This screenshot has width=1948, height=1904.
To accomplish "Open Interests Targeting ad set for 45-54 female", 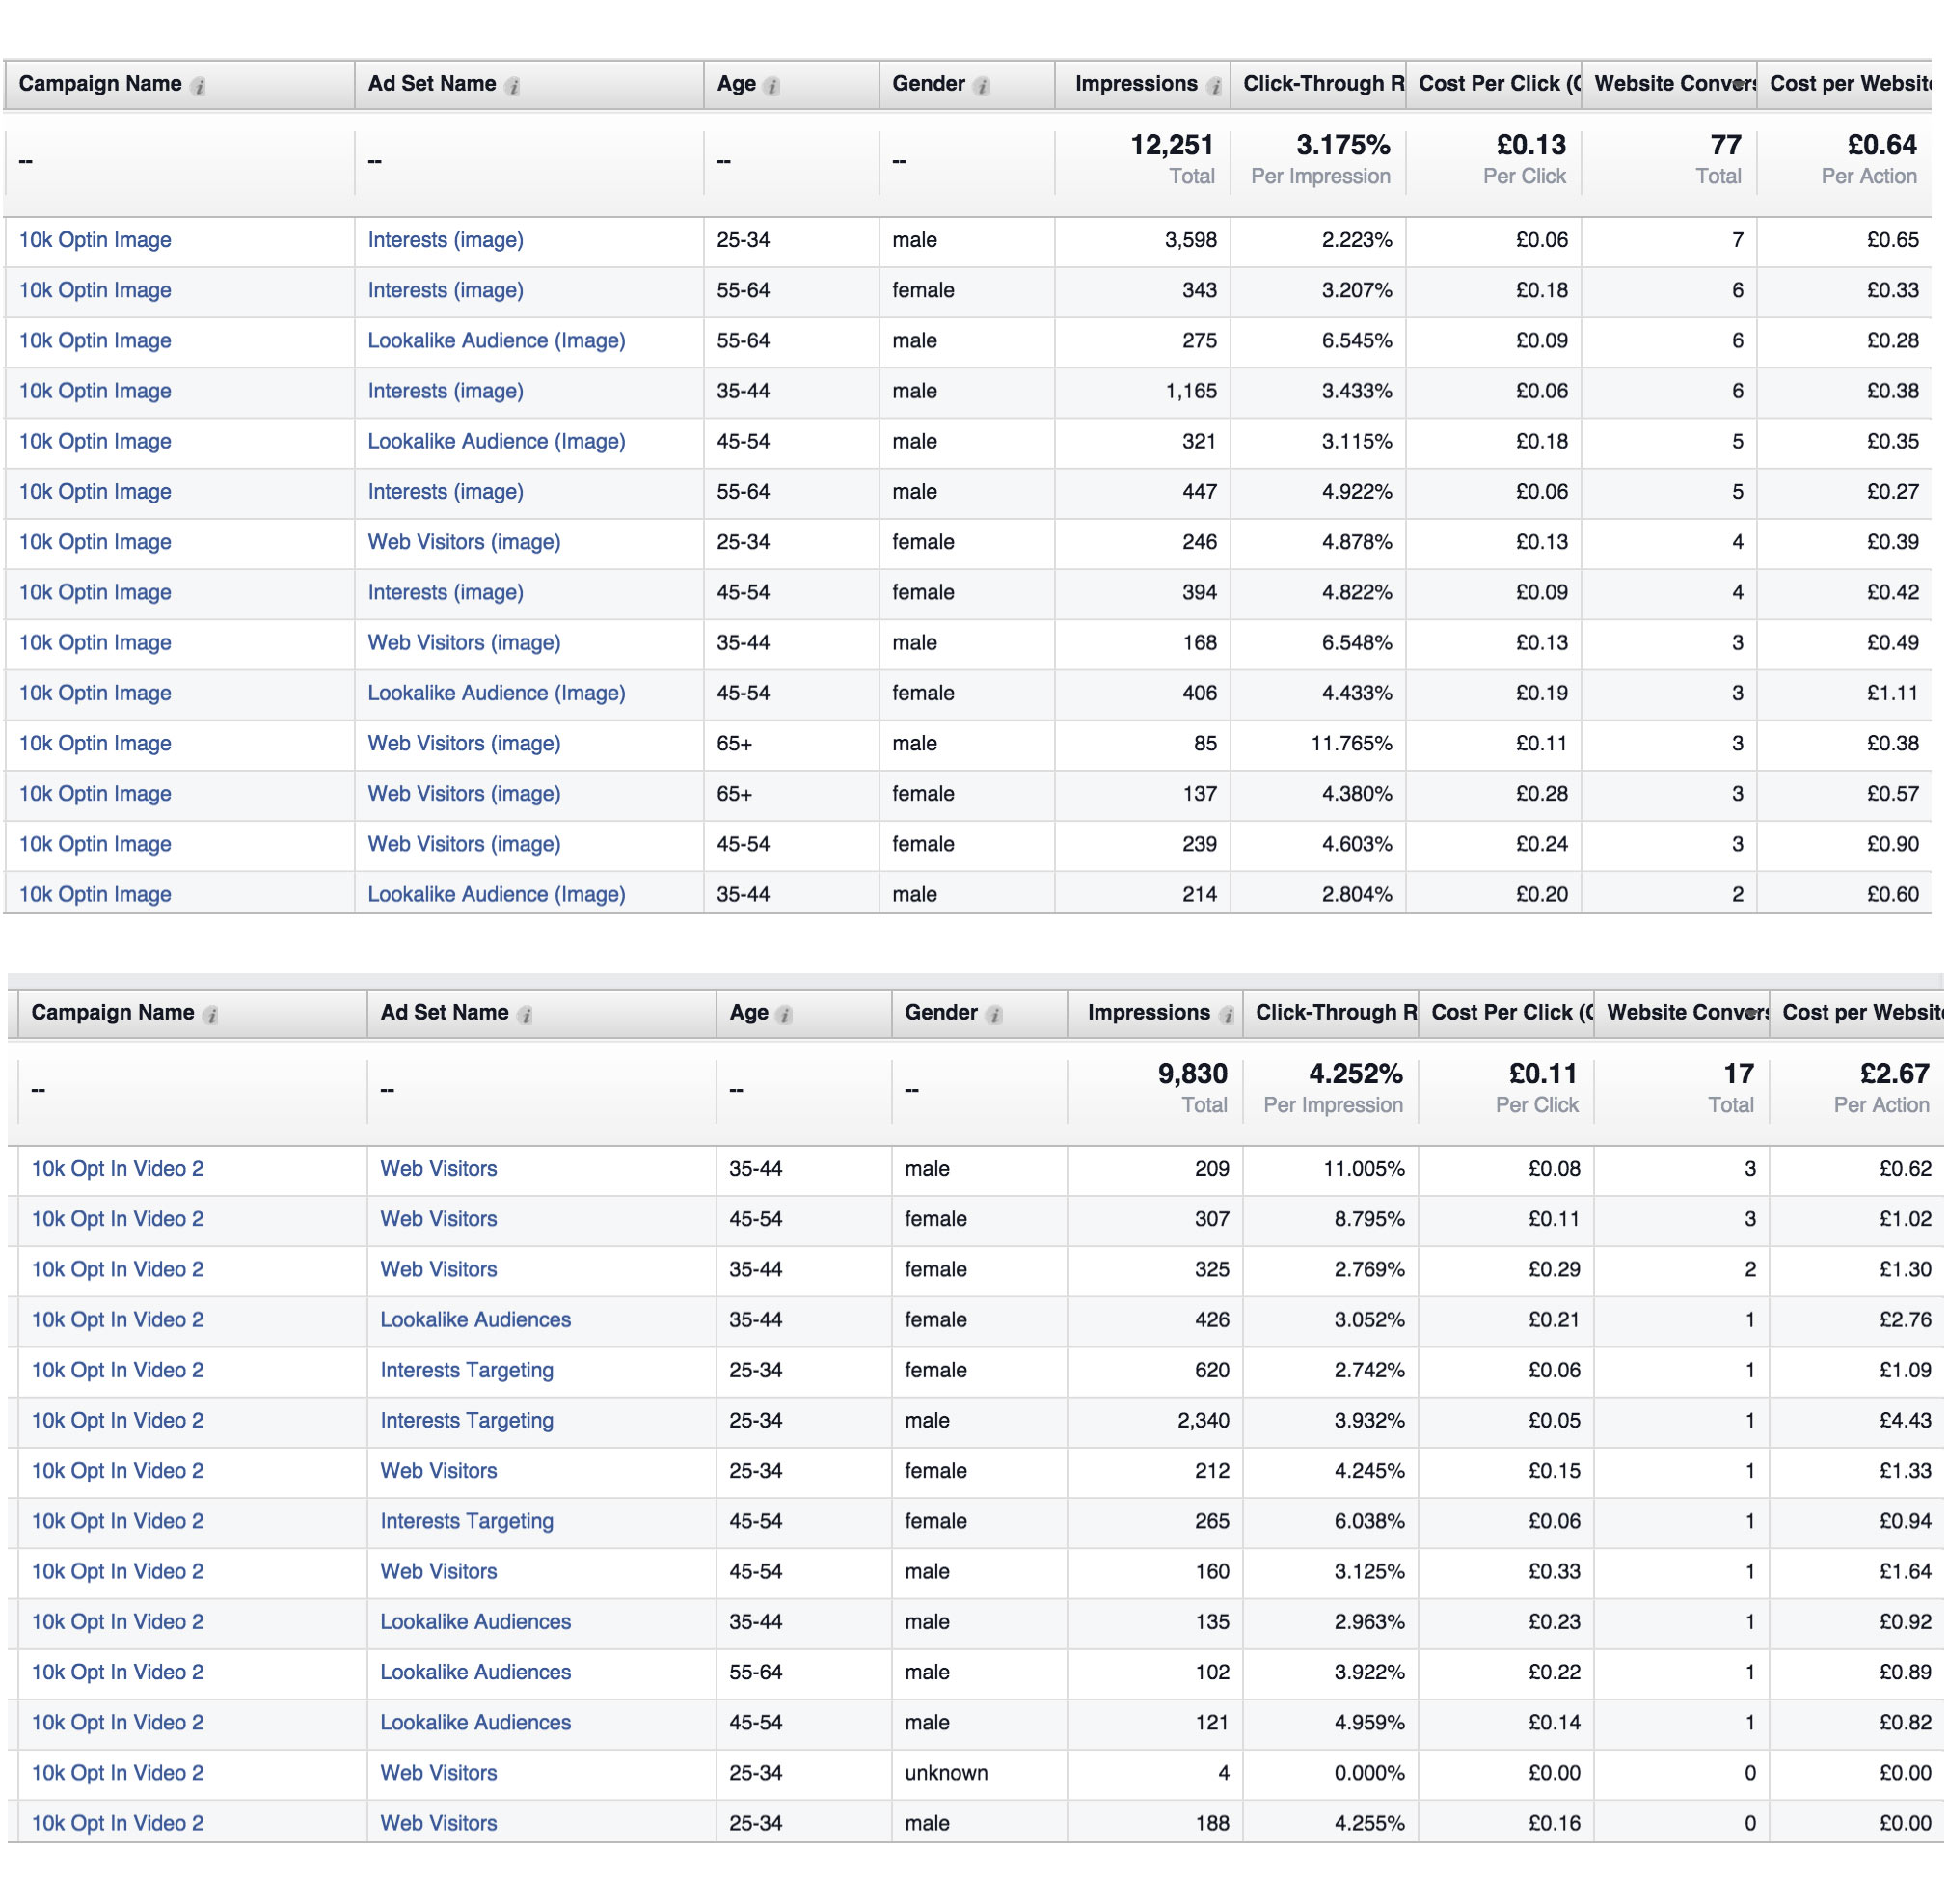I will coord(466,1521).
